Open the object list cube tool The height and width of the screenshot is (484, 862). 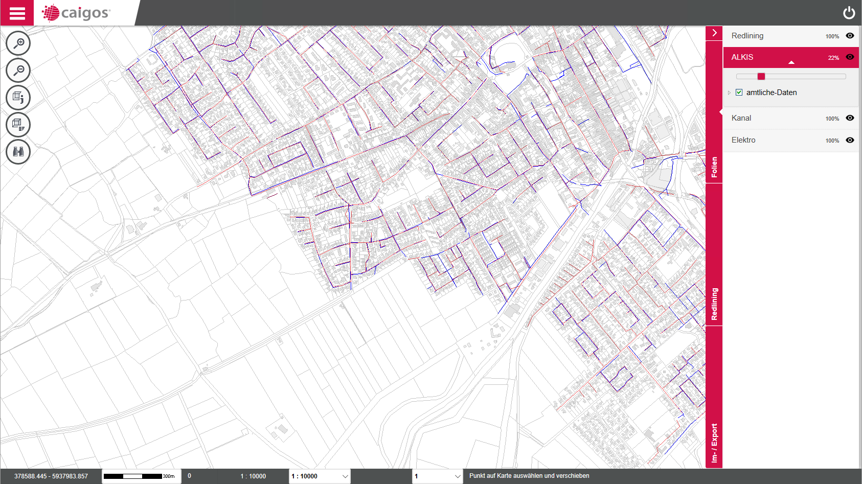pos(18,125)
